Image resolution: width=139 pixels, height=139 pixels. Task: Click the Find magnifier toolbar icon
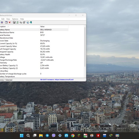[28, 22]
